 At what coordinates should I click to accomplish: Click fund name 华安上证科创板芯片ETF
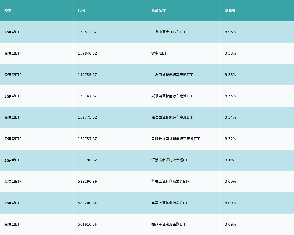[171, 182]
